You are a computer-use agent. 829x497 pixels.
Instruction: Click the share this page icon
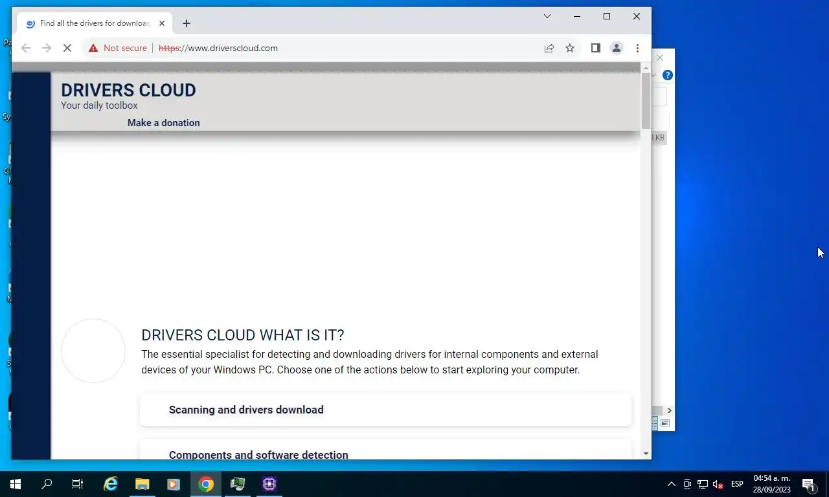click(x=549, y=48)
